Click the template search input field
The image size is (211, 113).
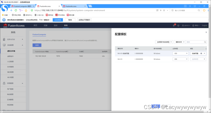(195, 42)
